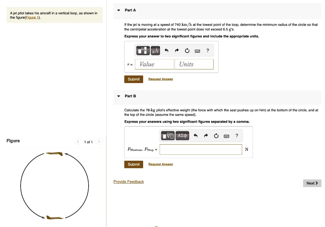Select the square root template icon in Part B
325x227 pixels.
[x=168, y=135]
